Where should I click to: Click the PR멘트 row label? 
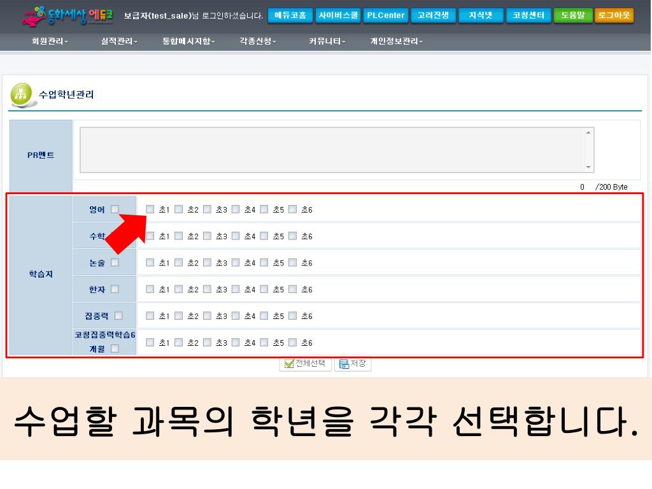coord(41,155)
